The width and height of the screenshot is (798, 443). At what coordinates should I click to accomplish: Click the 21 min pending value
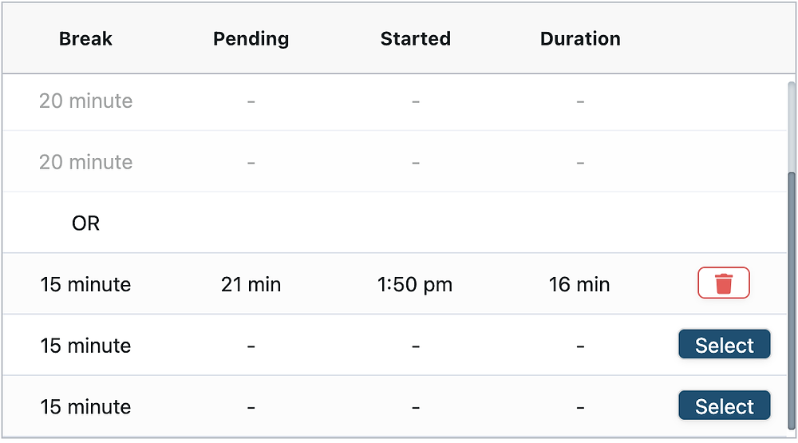(x=251, y=284)
